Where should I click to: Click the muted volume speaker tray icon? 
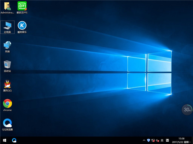[157, 140]
